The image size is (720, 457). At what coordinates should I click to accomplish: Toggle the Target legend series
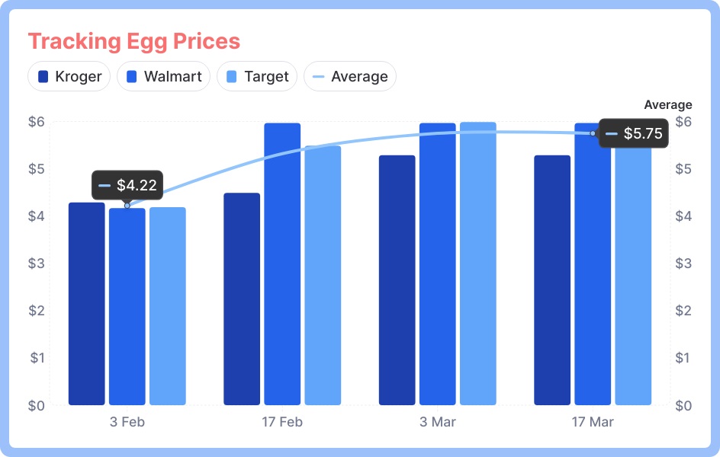tap(257, 76)
